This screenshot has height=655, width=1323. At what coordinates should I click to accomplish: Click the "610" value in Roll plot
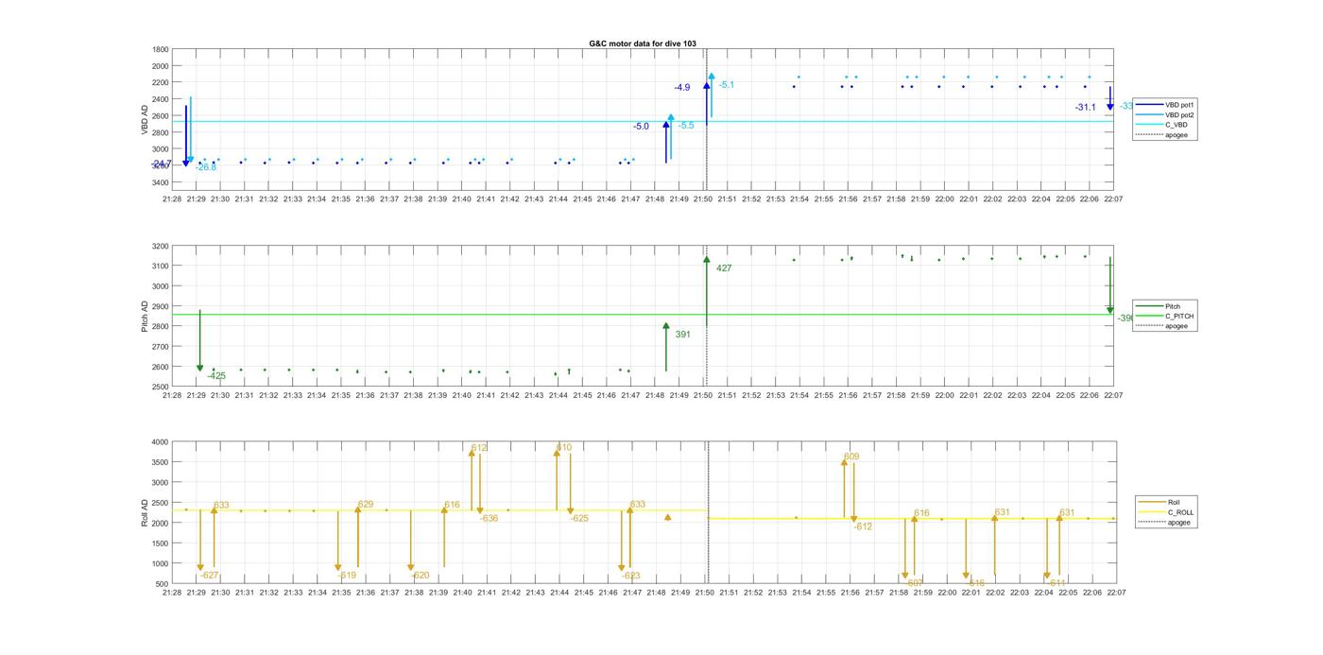564,448
